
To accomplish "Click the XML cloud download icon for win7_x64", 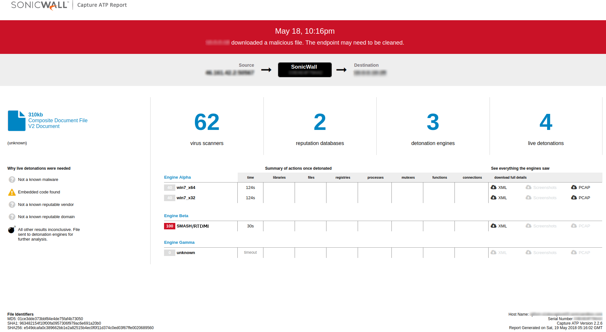I will (x=493, y=187).
